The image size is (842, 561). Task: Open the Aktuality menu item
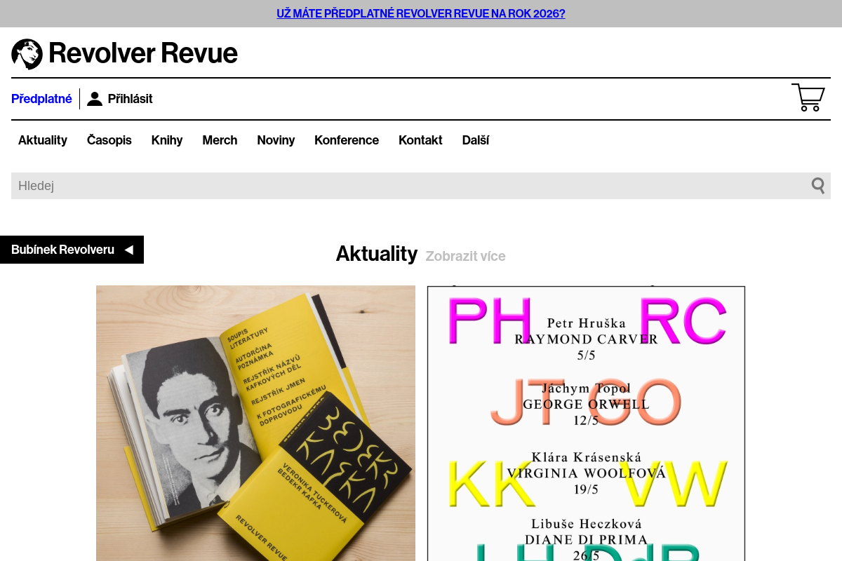point(43,140)
